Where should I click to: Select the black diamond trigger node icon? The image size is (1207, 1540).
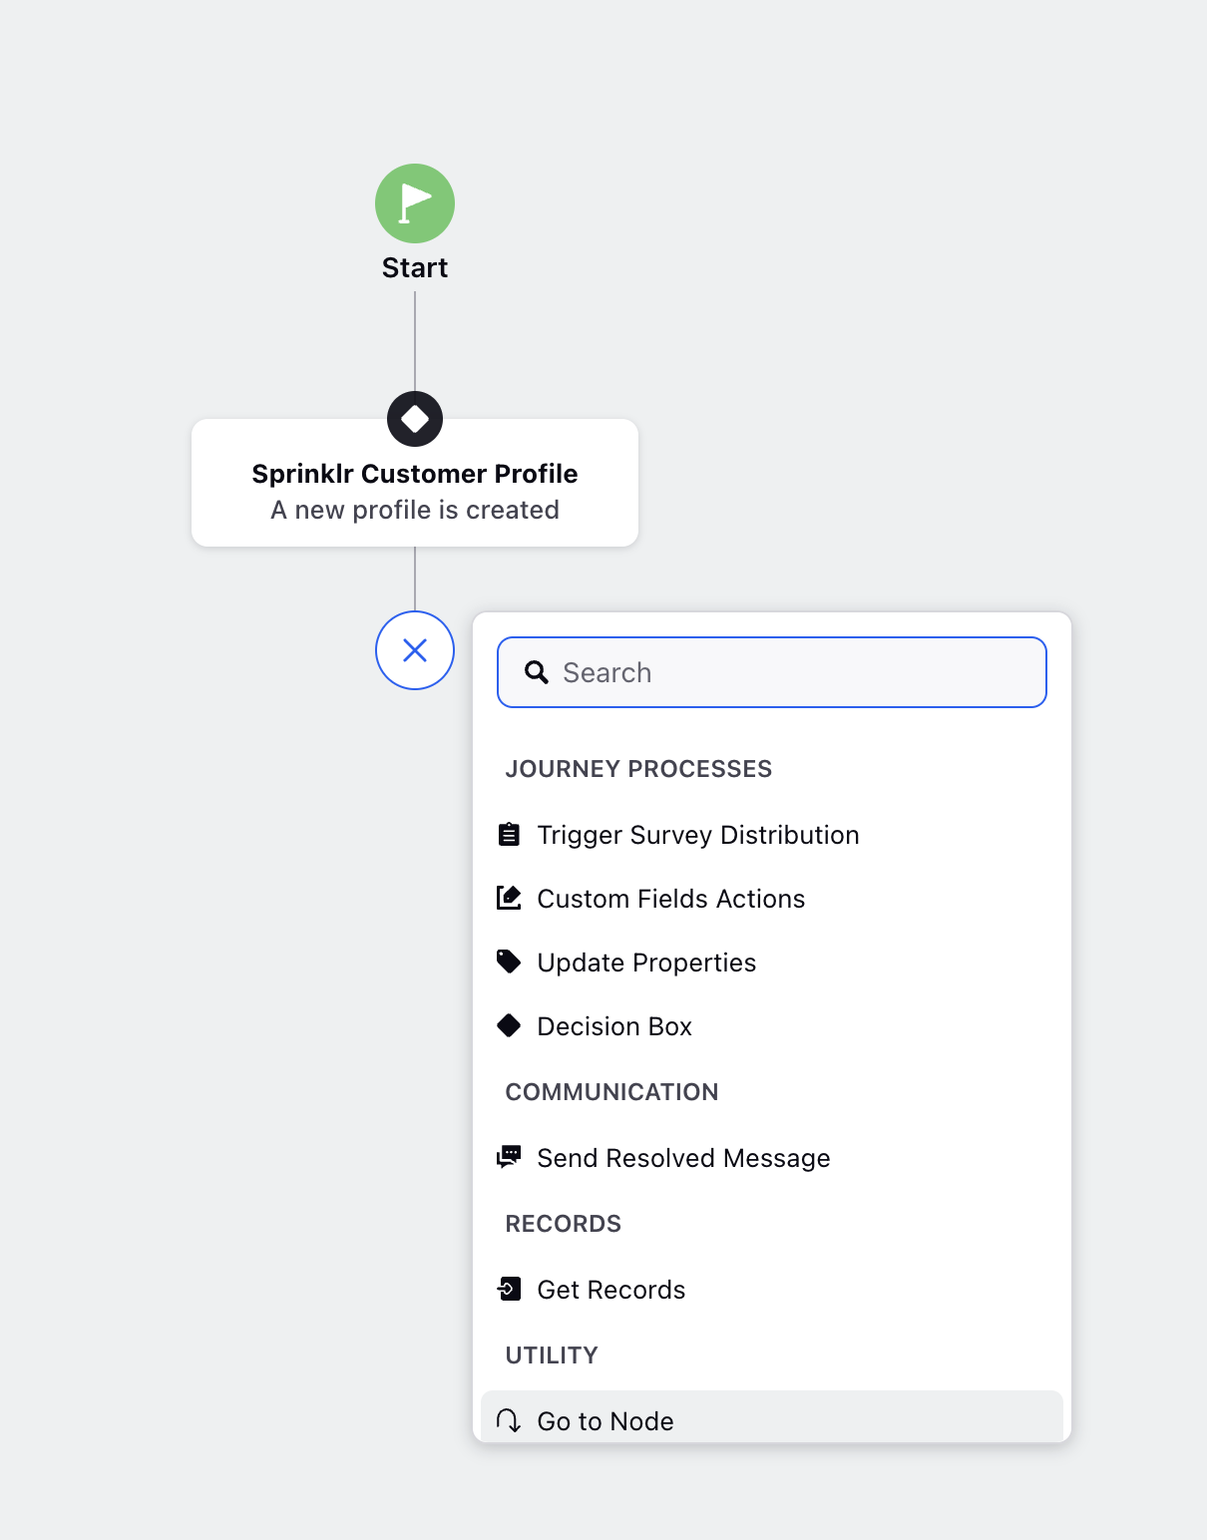[415, 419]
